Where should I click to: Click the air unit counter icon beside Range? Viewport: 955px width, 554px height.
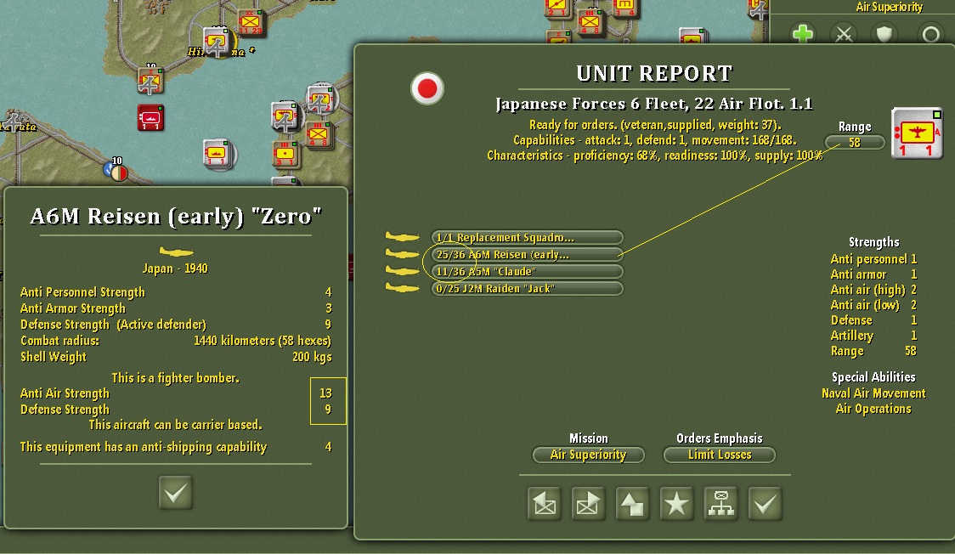pos(918,133)
